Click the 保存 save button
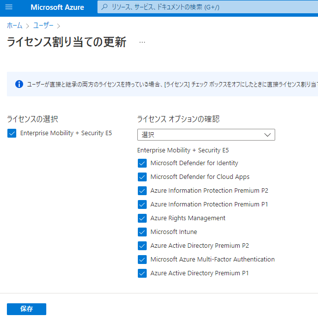 27,309
